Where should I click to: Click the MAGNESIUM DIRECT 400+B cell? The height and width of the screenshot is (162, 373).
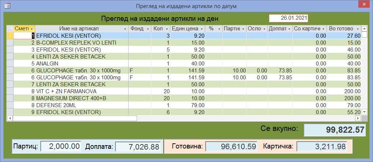[x=82, y=98]
